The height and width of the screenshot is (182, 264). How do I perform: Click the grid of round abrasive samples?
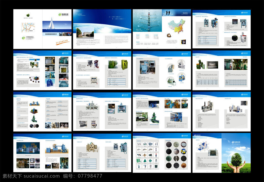pyautogui.click(x=176, y=155)
